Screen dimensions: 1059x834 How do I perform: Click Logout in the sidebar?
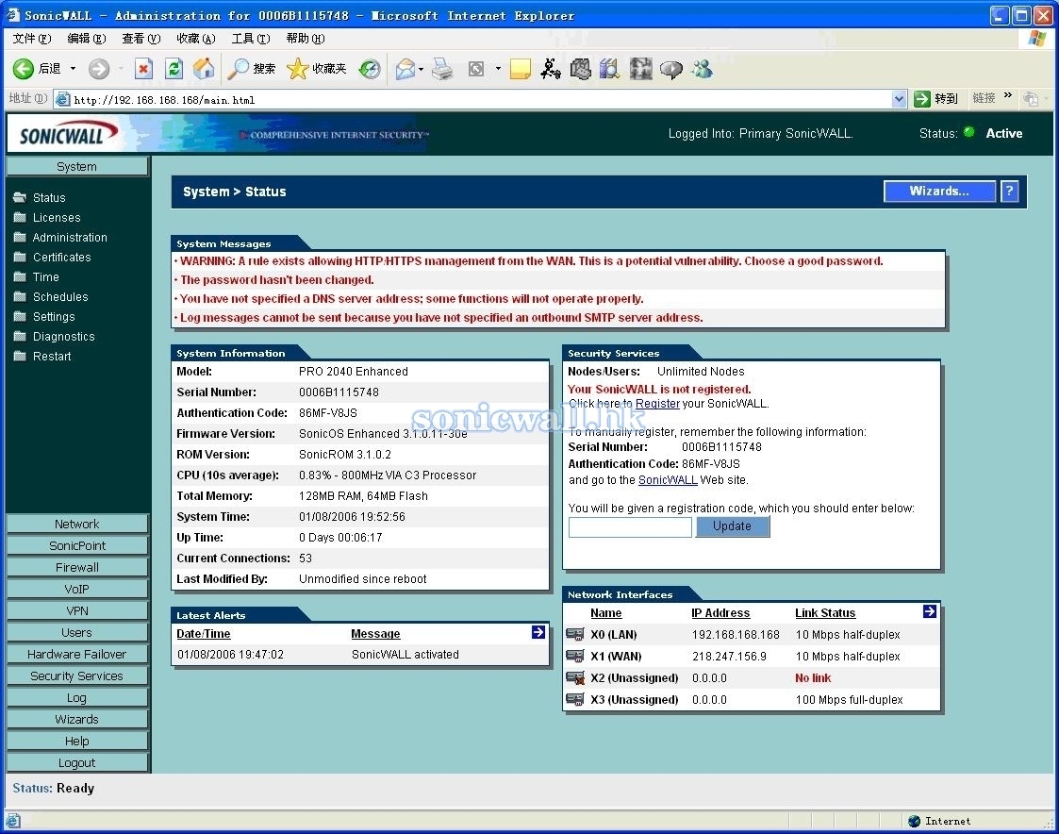click(77, 762)
